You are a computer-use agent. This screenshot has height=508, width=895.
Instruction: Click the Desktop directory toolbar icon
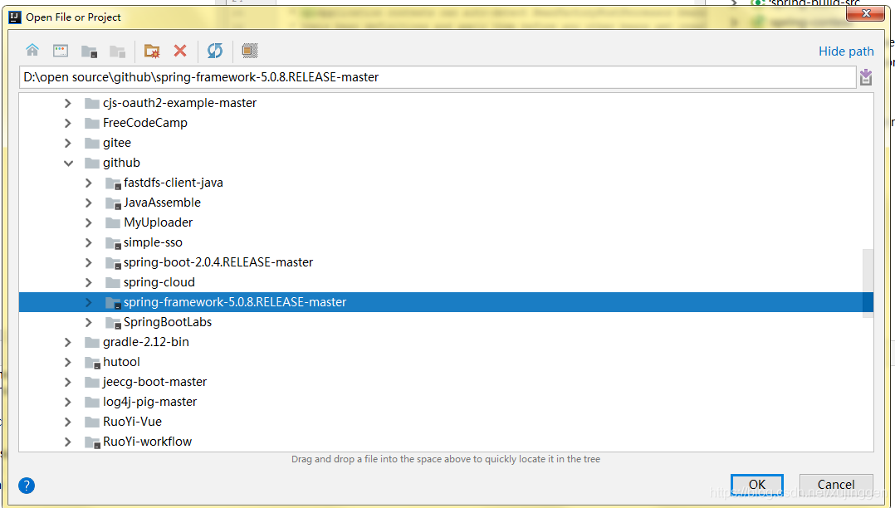[61, 51]
